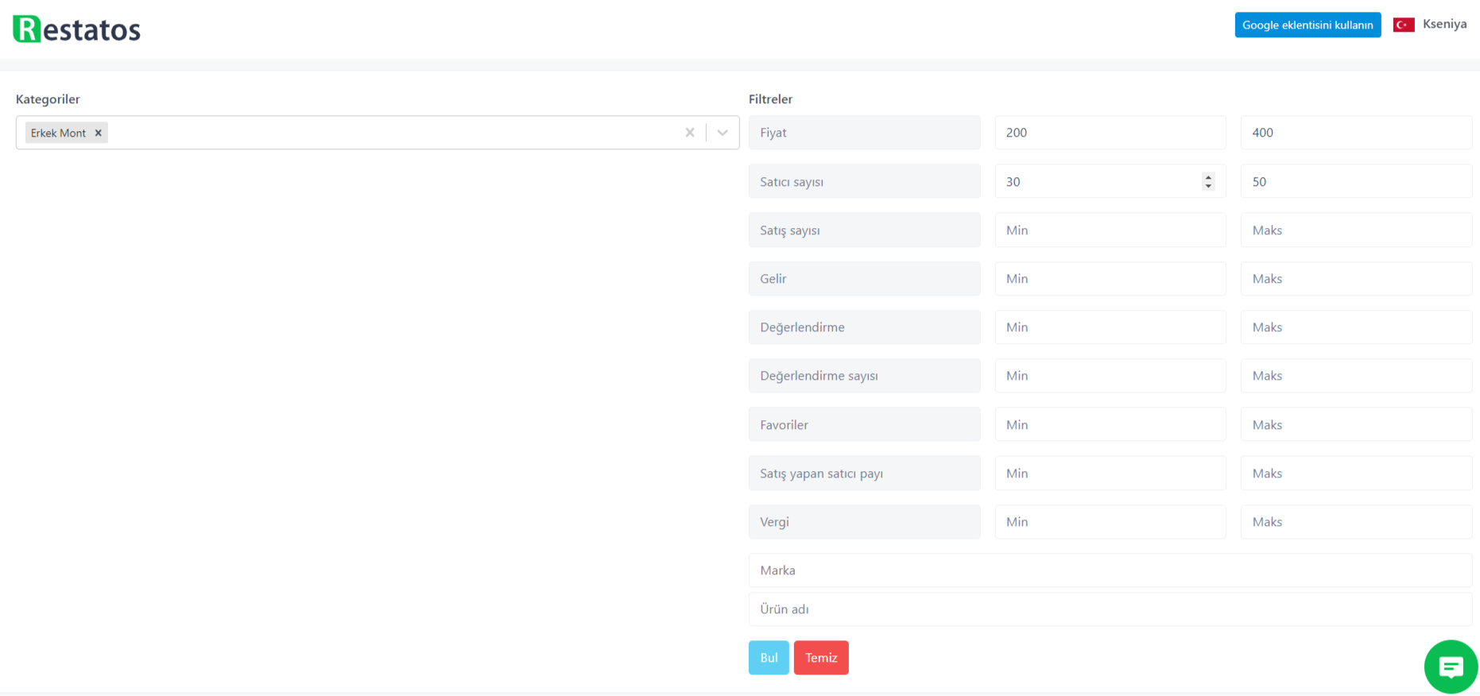
Task: Click the Satış sayısı Maks field
Action: coord(1356,230)
